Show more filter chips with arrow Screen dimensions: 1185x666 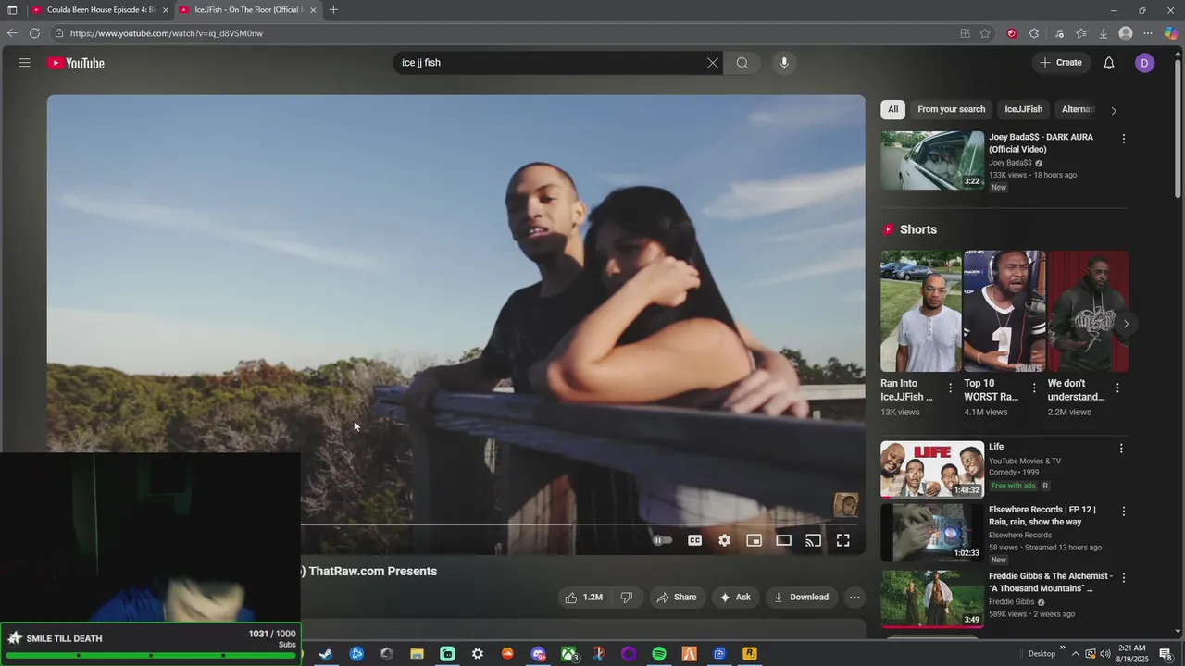coord(1114,110)
